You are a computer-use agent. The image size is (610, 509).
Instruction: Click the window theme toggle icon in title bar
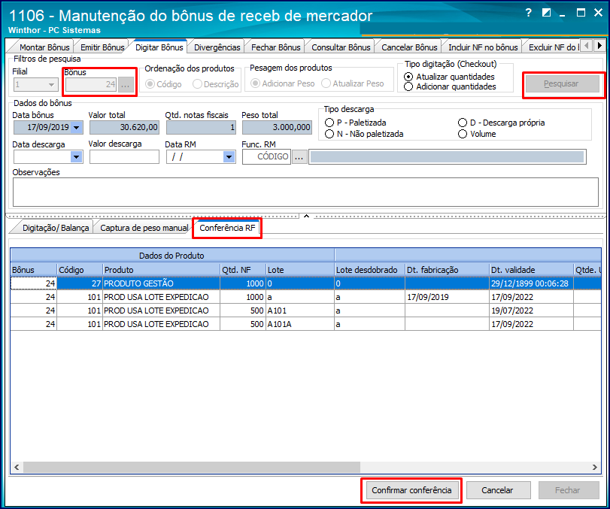coord(546,13)
